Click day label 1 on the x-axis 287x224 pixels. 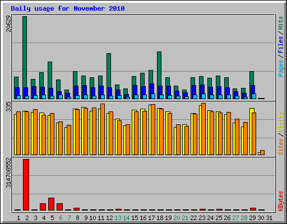pos(18,218)
